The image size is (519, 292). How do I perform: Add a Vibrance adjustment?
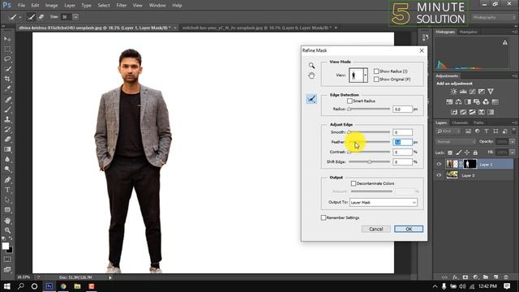pyautogui.click(x=491, y=92)
